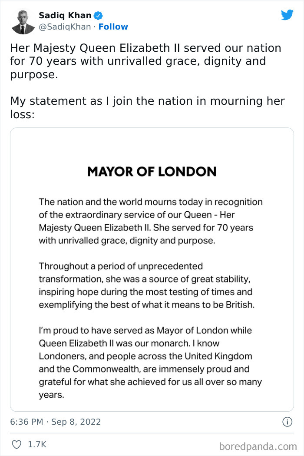
Task: Click the MAYOR OF LONDON heading
Action: click(x=152, y=171)
